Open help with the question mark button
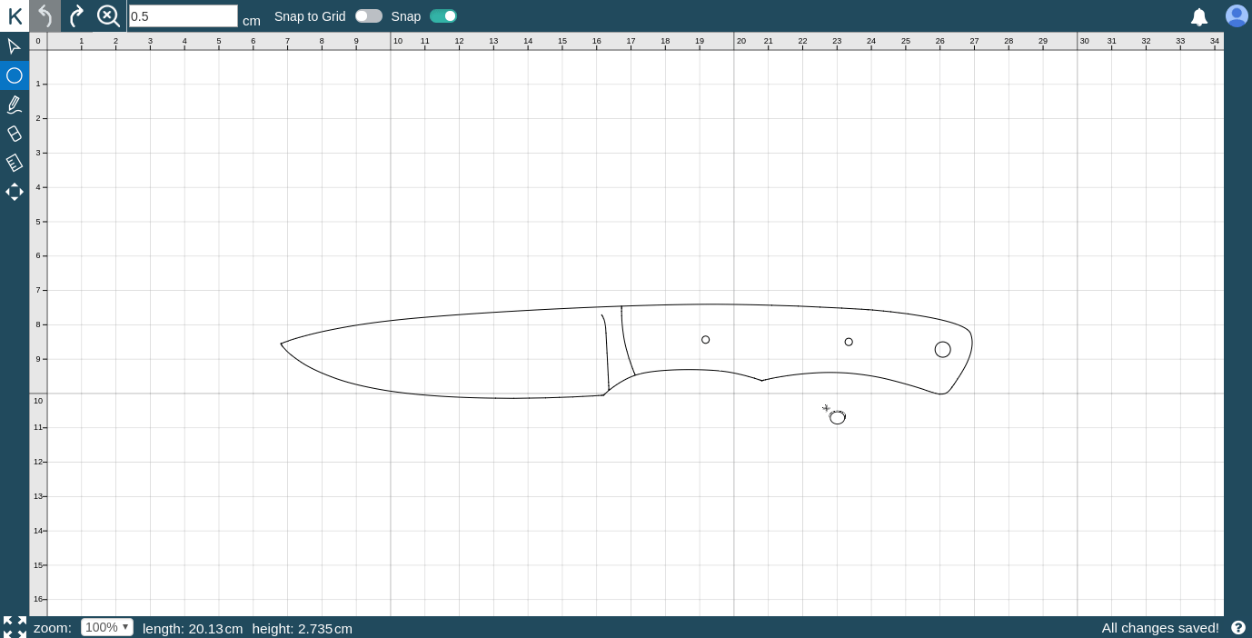The width and height of the screenshot is (1252, 638). 1238,627
